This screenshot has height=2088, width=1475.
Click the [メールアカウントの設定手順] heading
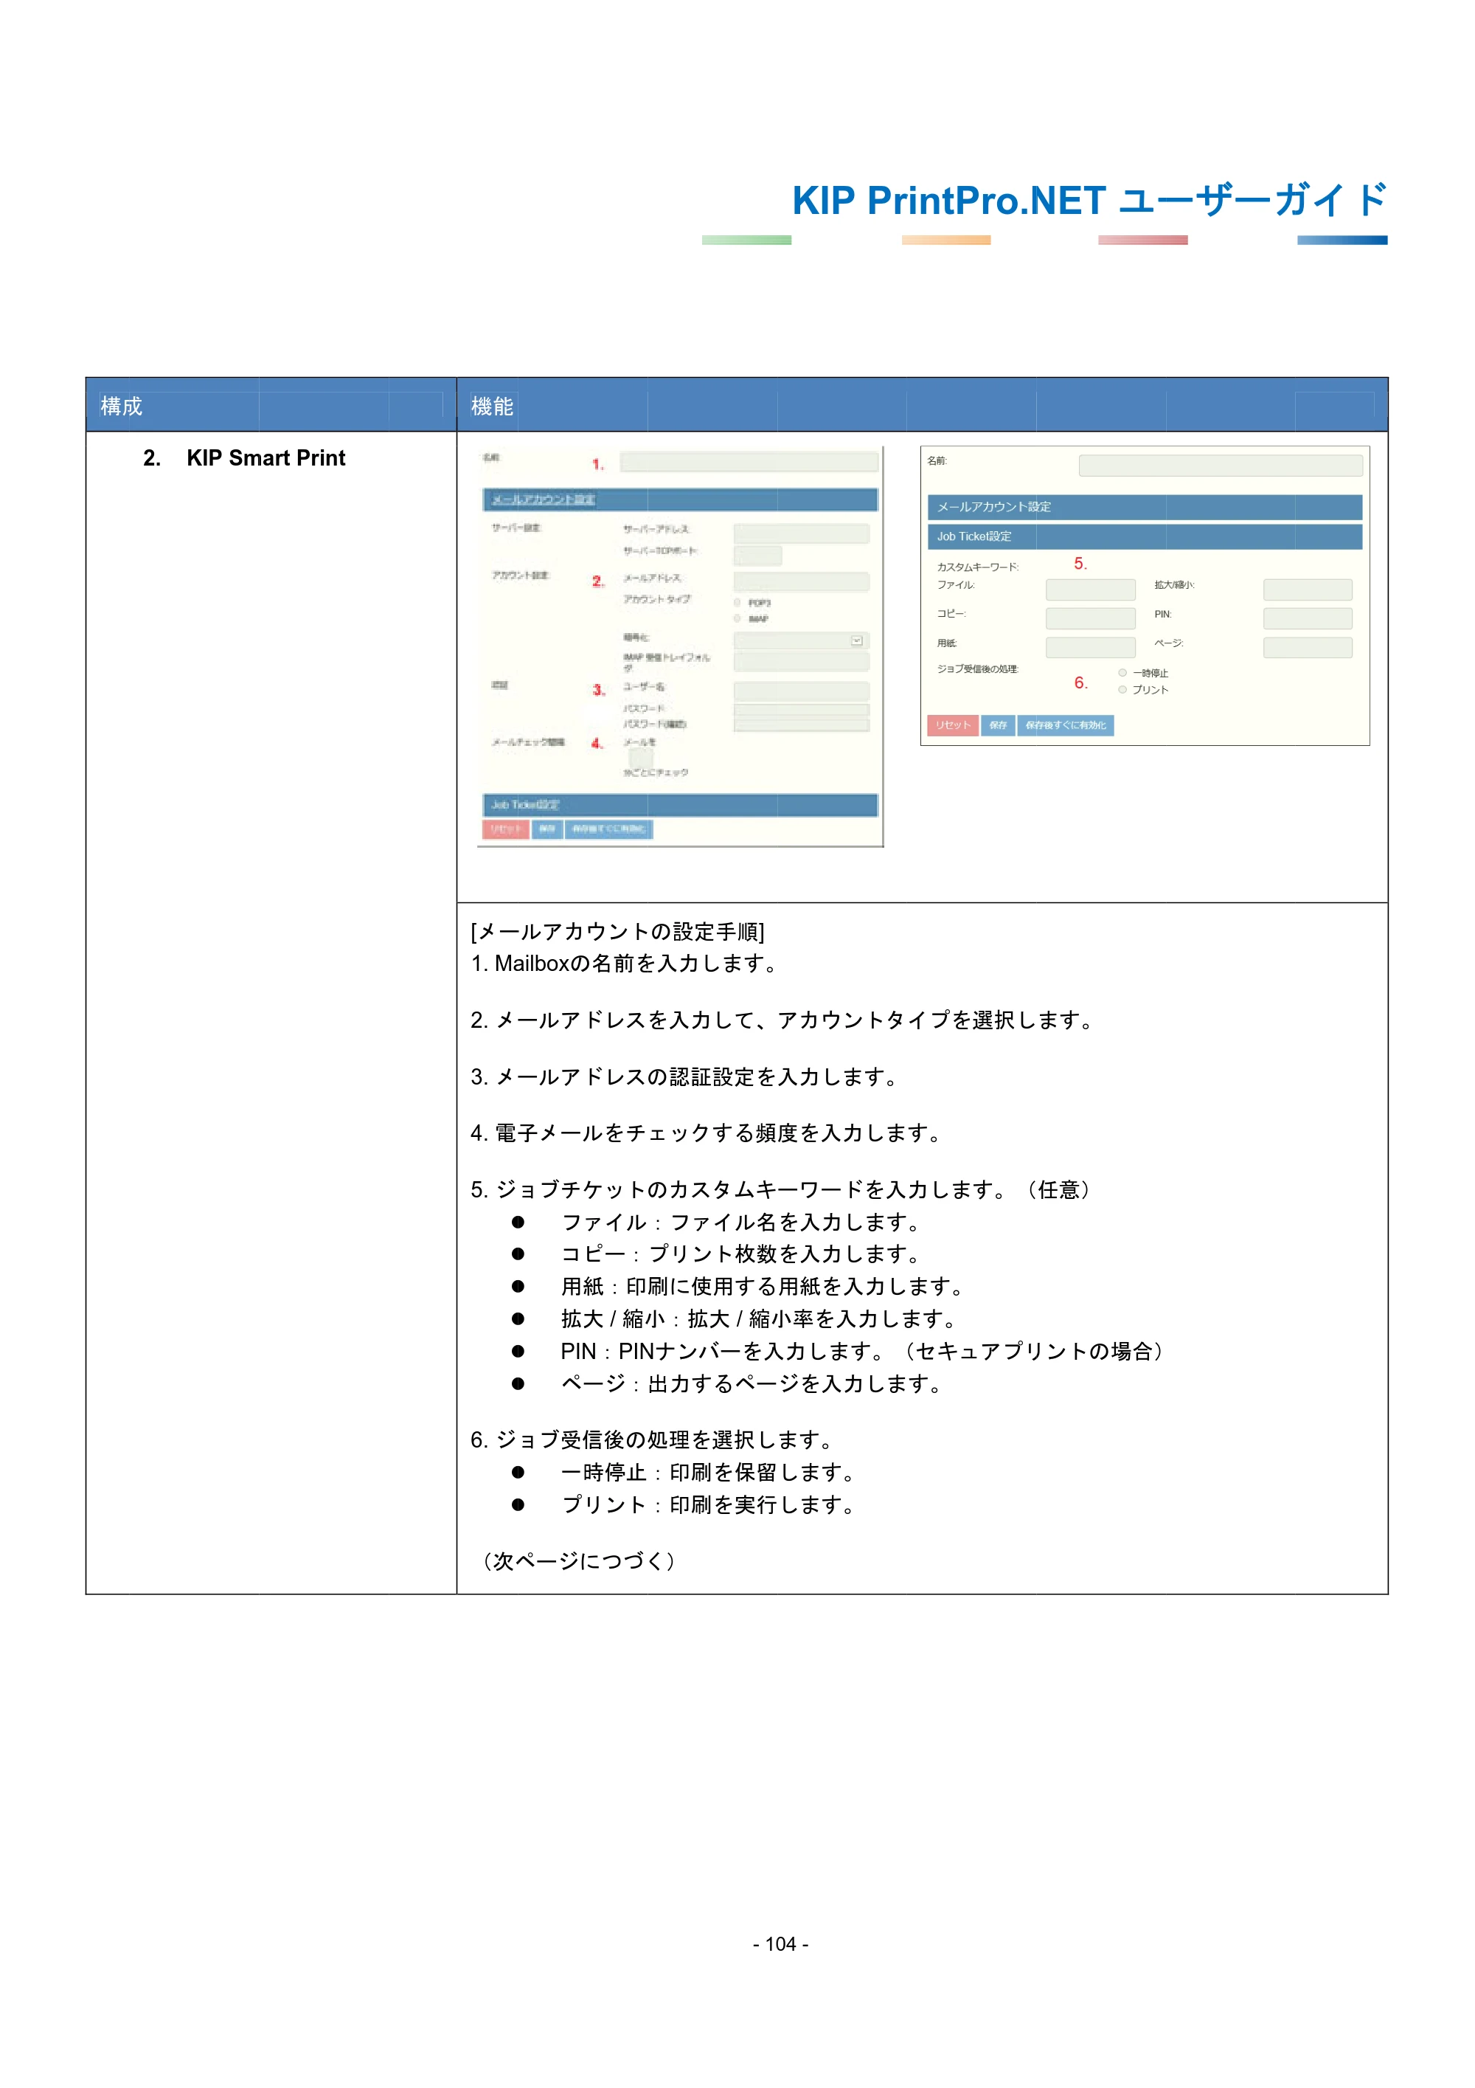[x=617, y=931]
